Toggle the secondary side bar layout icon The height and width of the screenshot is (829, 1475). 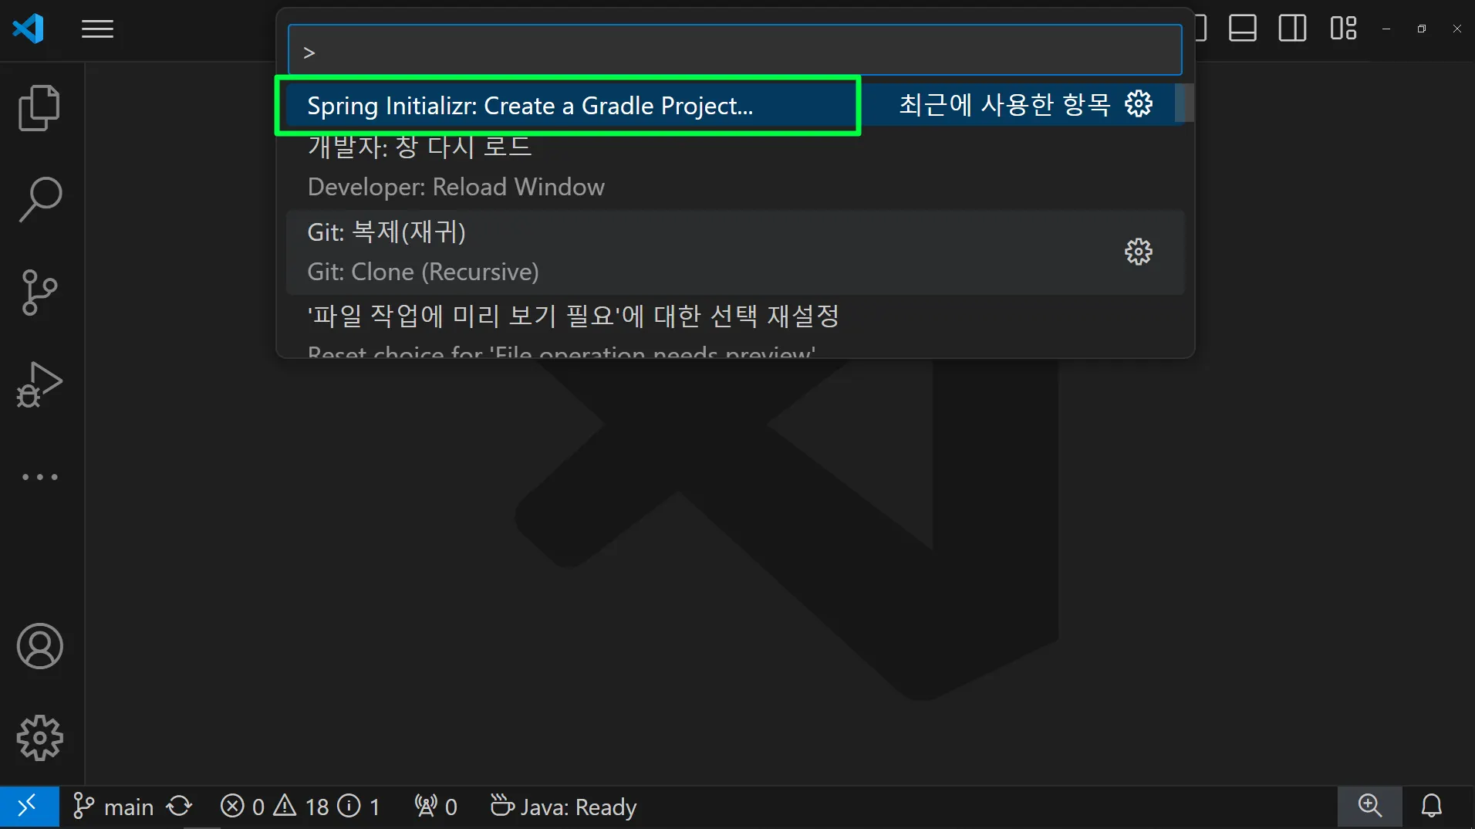pyautogui.click(x=1292, y=29)
